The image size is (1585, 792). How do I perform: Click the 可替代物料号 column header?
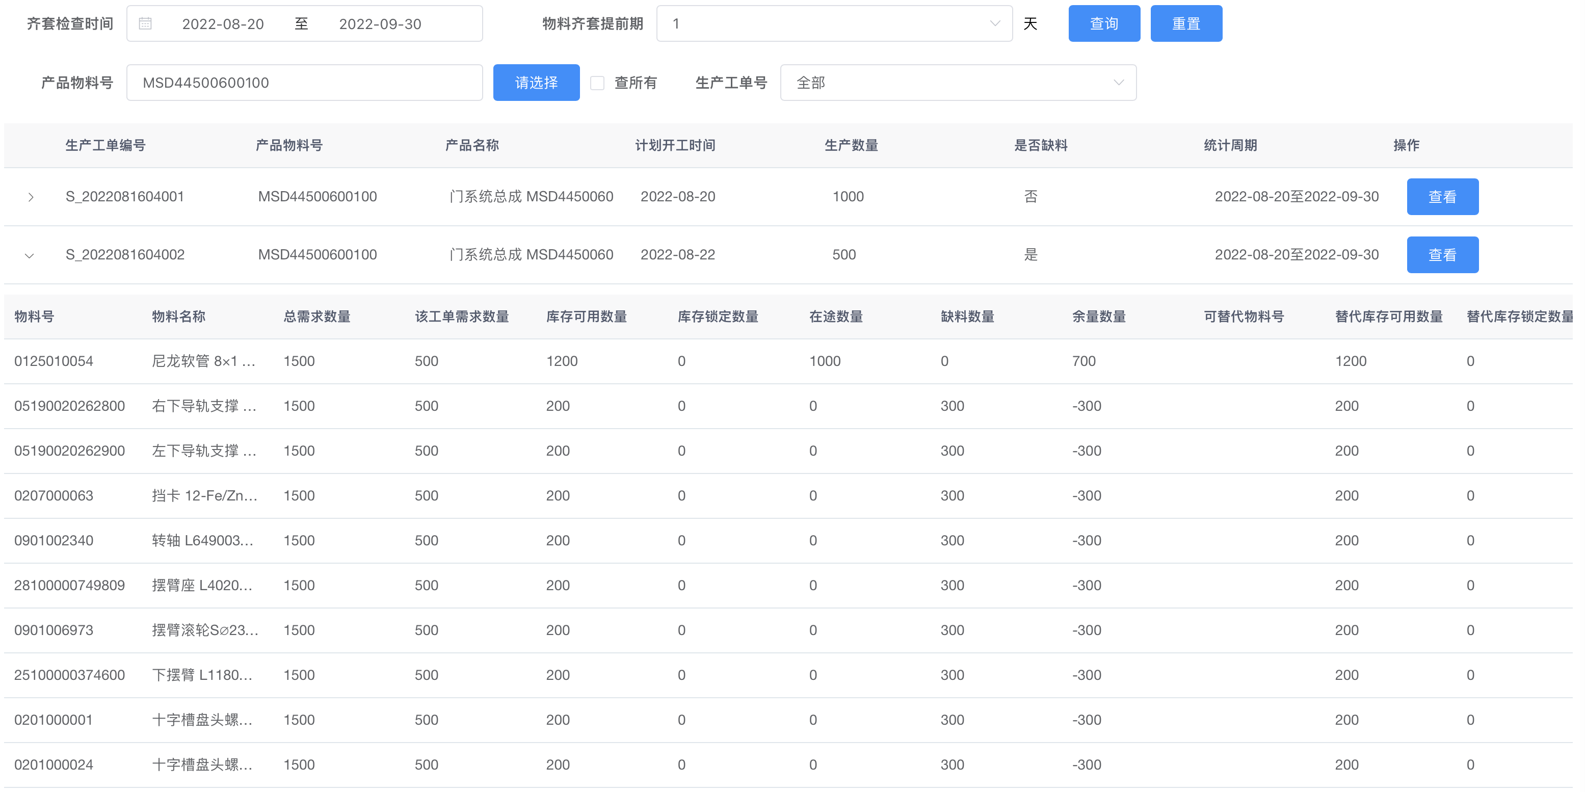[1244, 316]
